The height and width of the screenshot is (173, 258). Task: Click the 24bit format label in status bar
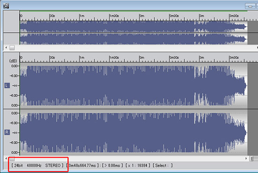point(18,166)
